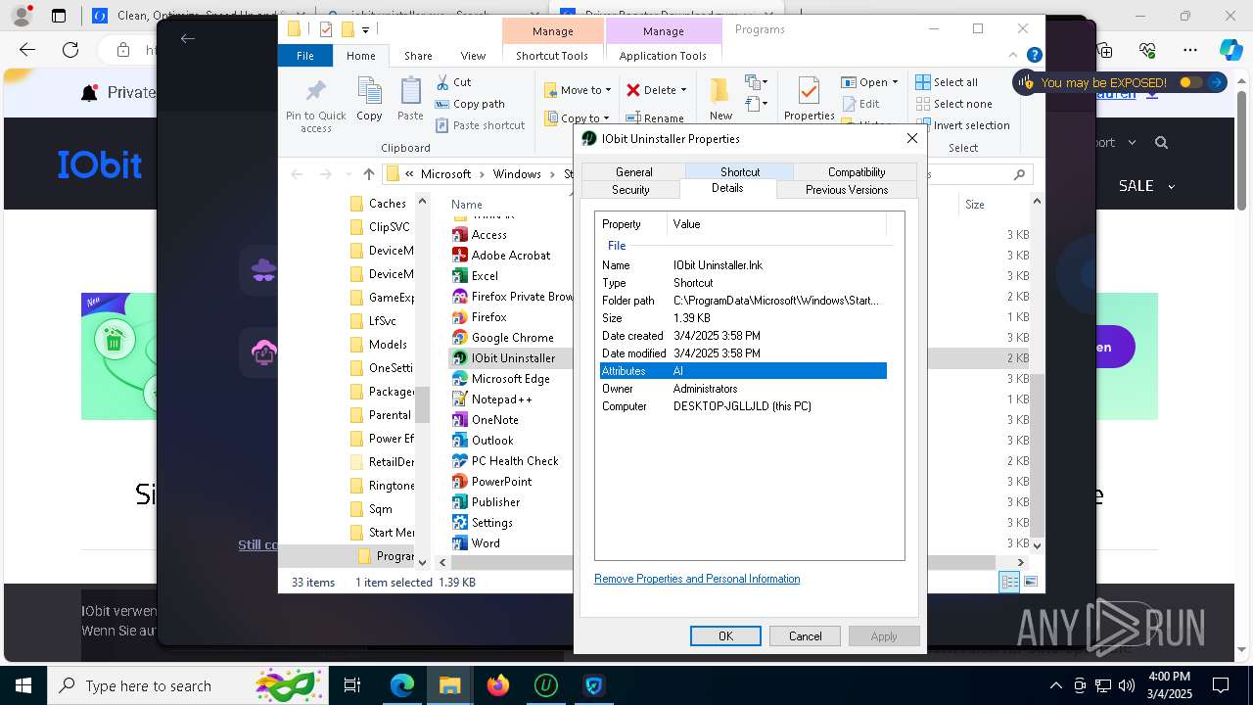
Task: Click OK in Properties dialog
Action: (725, 635)
